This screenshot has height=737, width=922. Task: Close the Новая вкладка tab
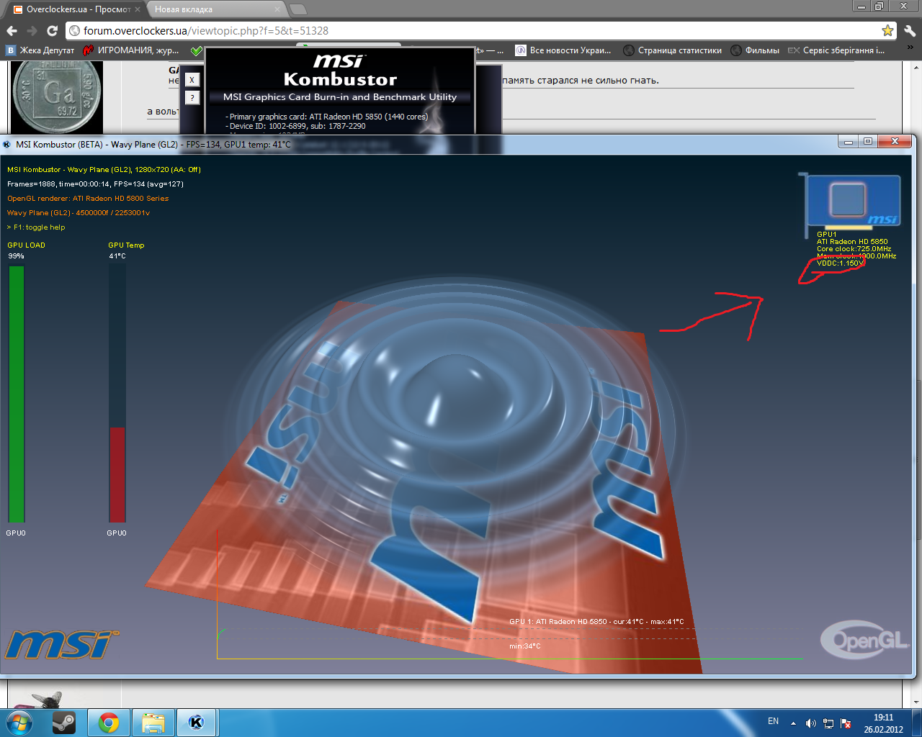278,9
